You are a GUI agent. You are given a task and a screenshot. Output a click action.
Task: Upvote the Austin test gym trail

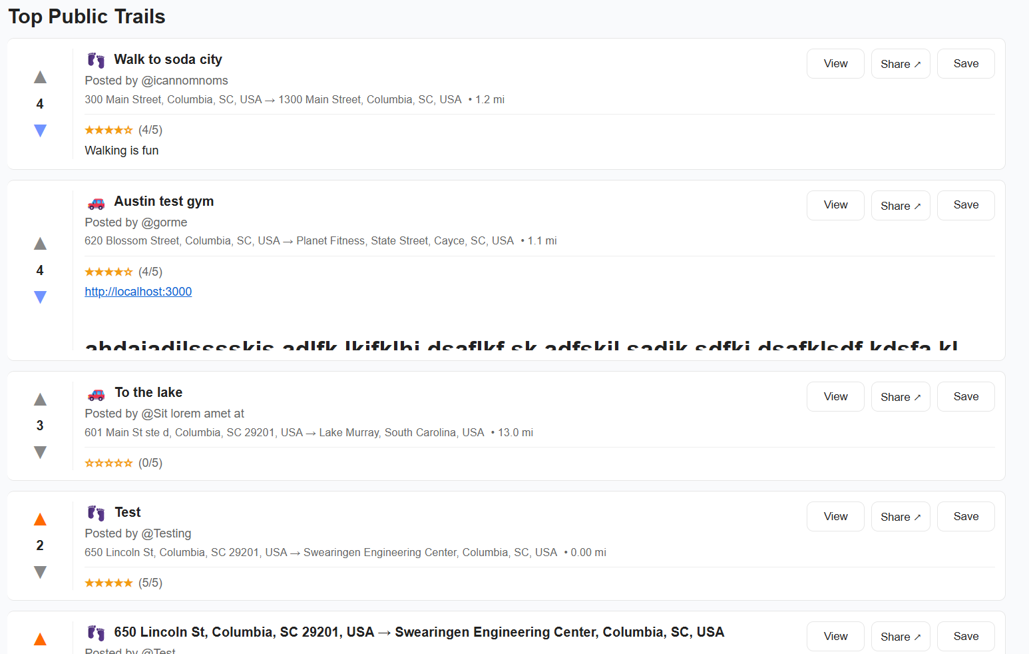(x=40, y=244)
